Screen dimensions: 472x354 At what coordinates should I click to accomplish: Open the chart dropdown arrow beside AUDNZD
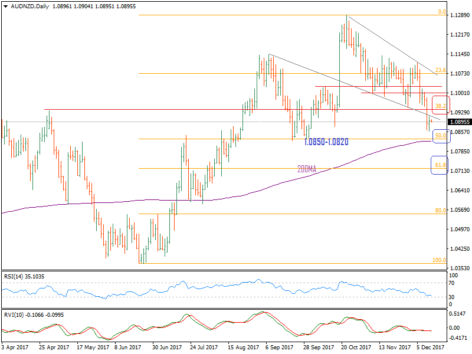(x=5, y=6)
